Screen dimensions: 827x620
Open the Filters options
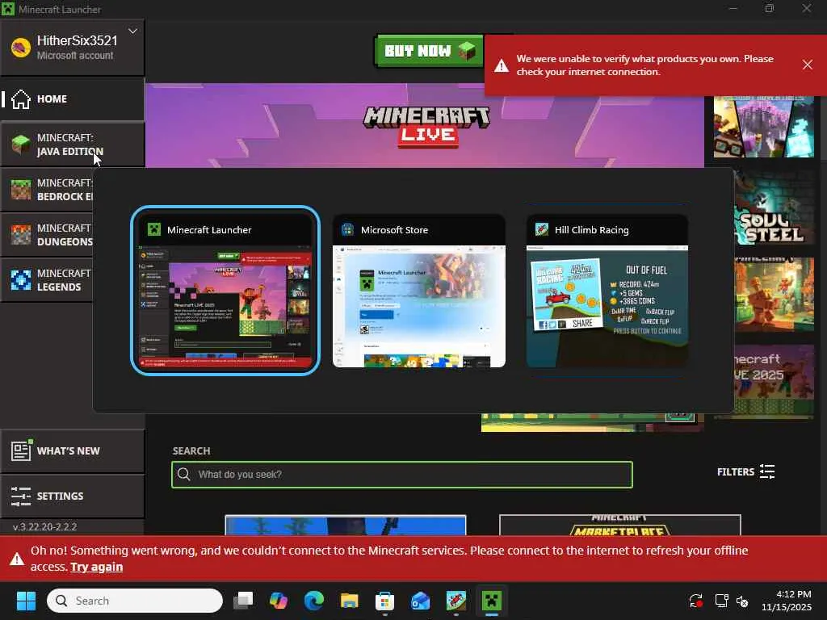[x=745, y=471]
